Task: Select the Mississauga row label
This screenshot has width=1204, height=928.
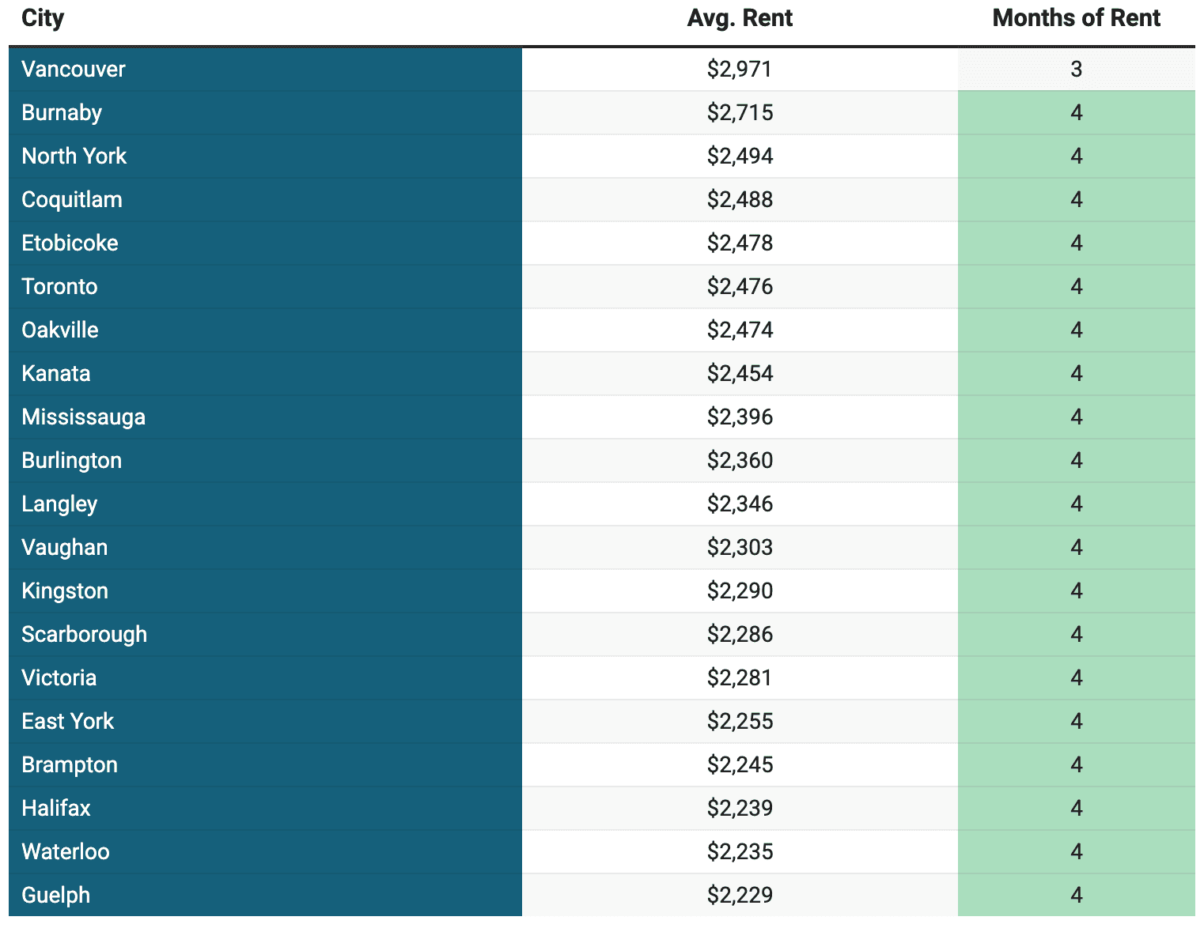Action: point(83,417)
